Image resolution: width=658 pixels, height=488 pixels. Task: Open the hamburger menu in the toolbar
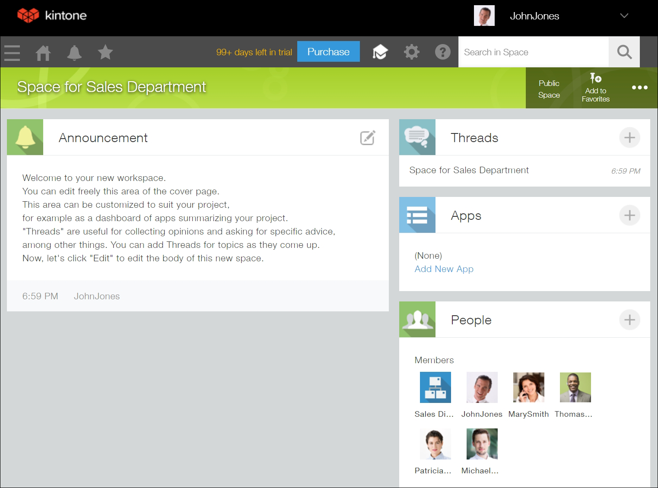(x=12, y=52)
